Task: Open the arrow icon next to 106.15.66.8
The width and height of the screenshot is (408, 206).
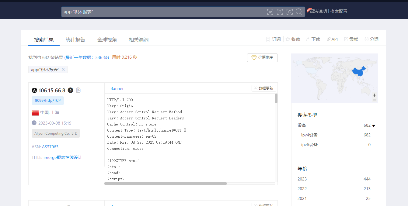Action: tap(71, 90)
